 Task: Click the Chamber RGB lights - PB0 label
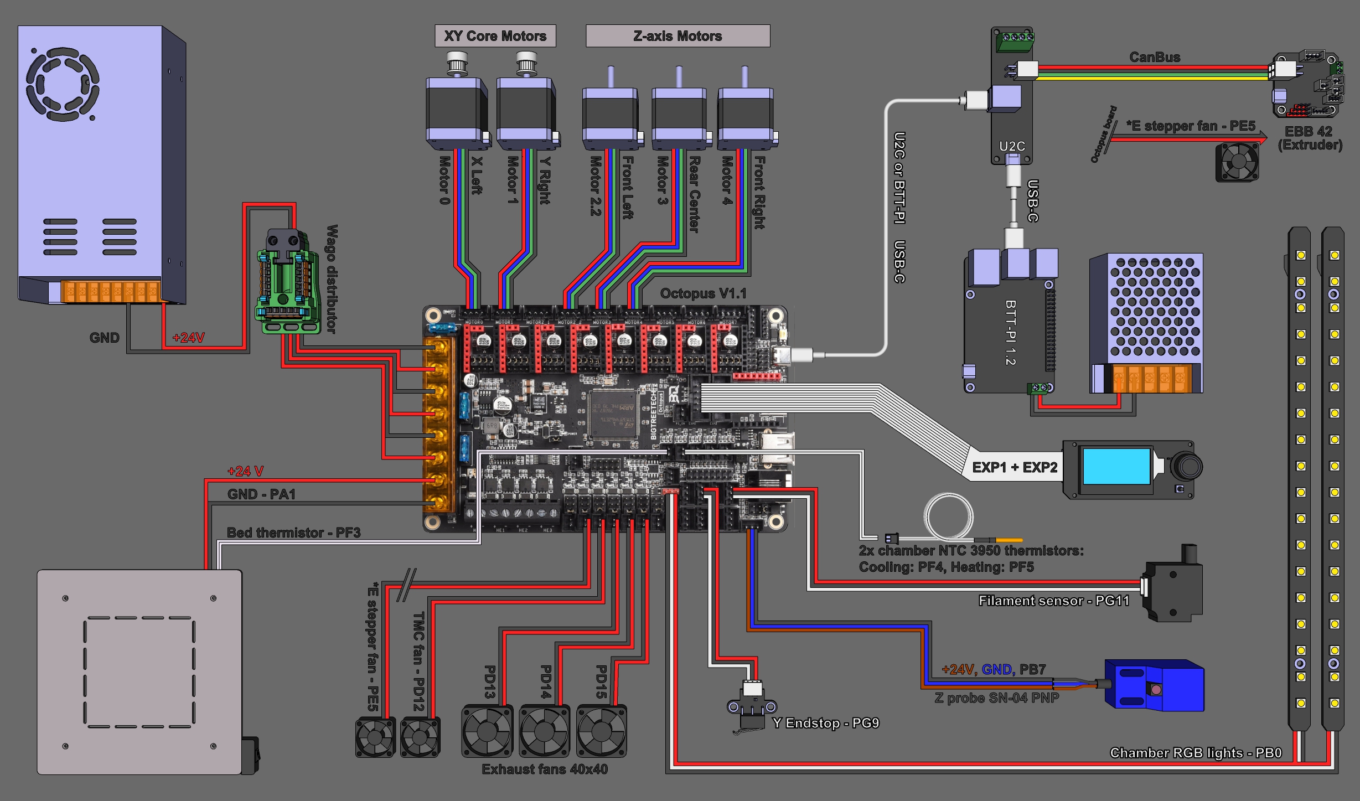pyautogui.click(x=1196, y=753)
